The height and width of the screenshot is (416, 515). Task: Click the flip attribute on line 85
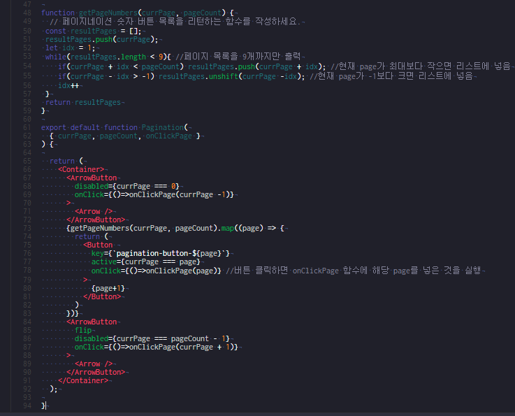83,330
